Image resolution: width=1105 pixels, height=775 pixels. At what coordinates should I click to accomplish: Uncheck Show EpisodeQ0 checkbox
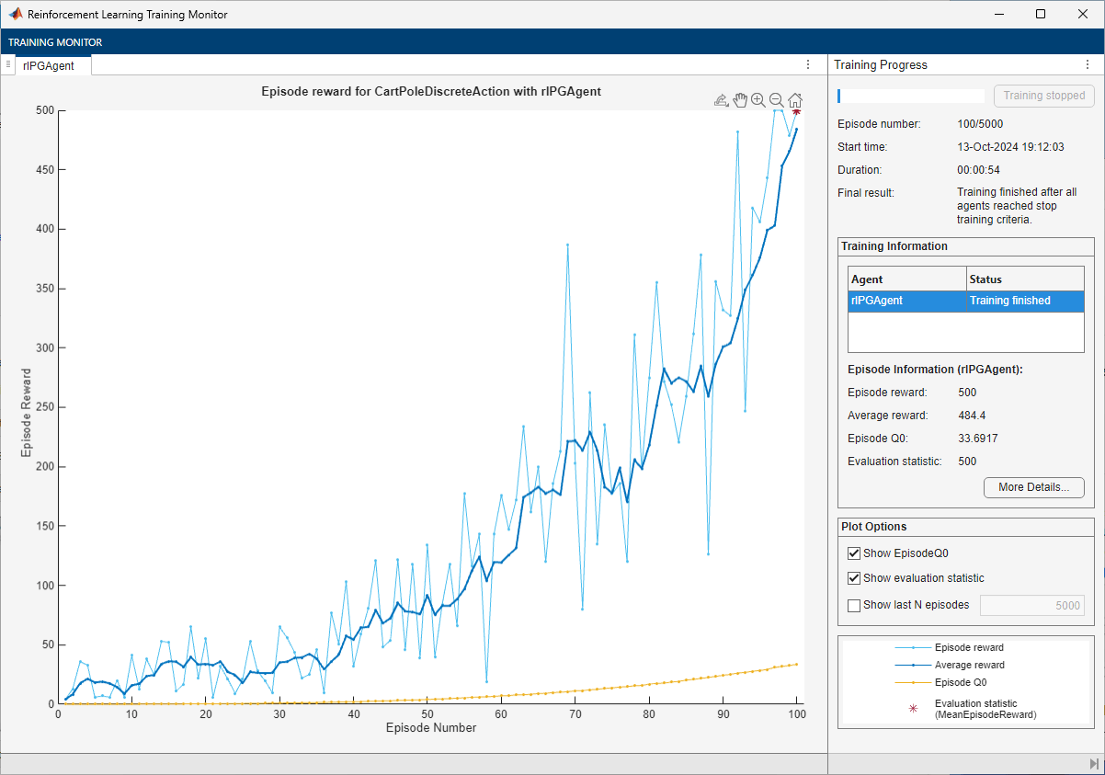[x=855, y=553]
